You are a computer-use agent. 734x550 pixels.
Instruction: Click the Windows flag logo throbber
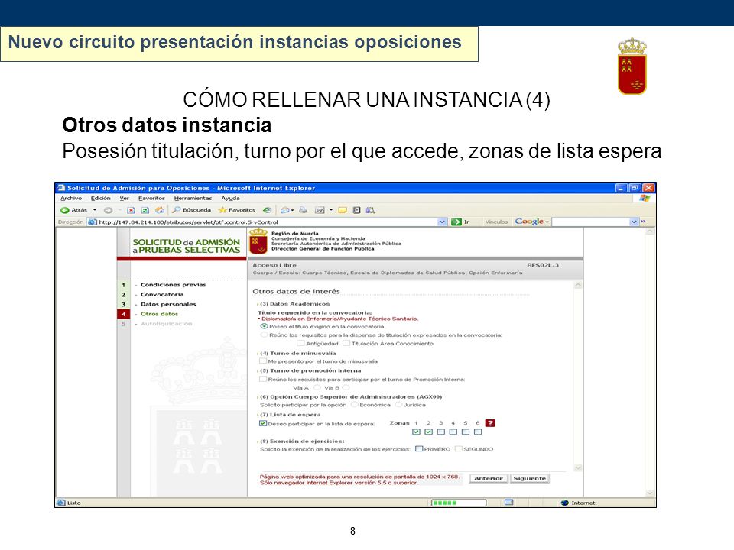tap(645, 199)
